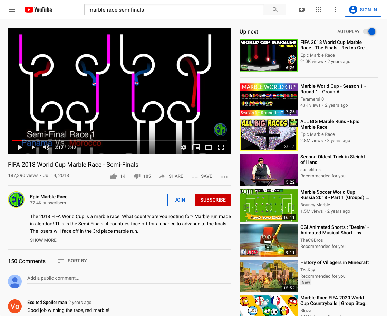Open the header settings three-dot menu
The width and height of the screenshot is (387, 316).
335,10
